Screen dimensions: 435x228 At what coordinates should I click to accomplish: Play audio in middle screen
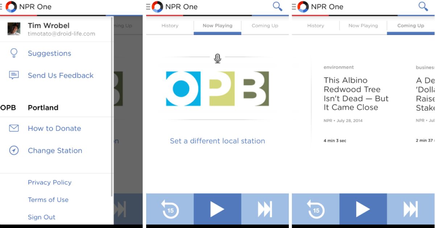[217, 209]
